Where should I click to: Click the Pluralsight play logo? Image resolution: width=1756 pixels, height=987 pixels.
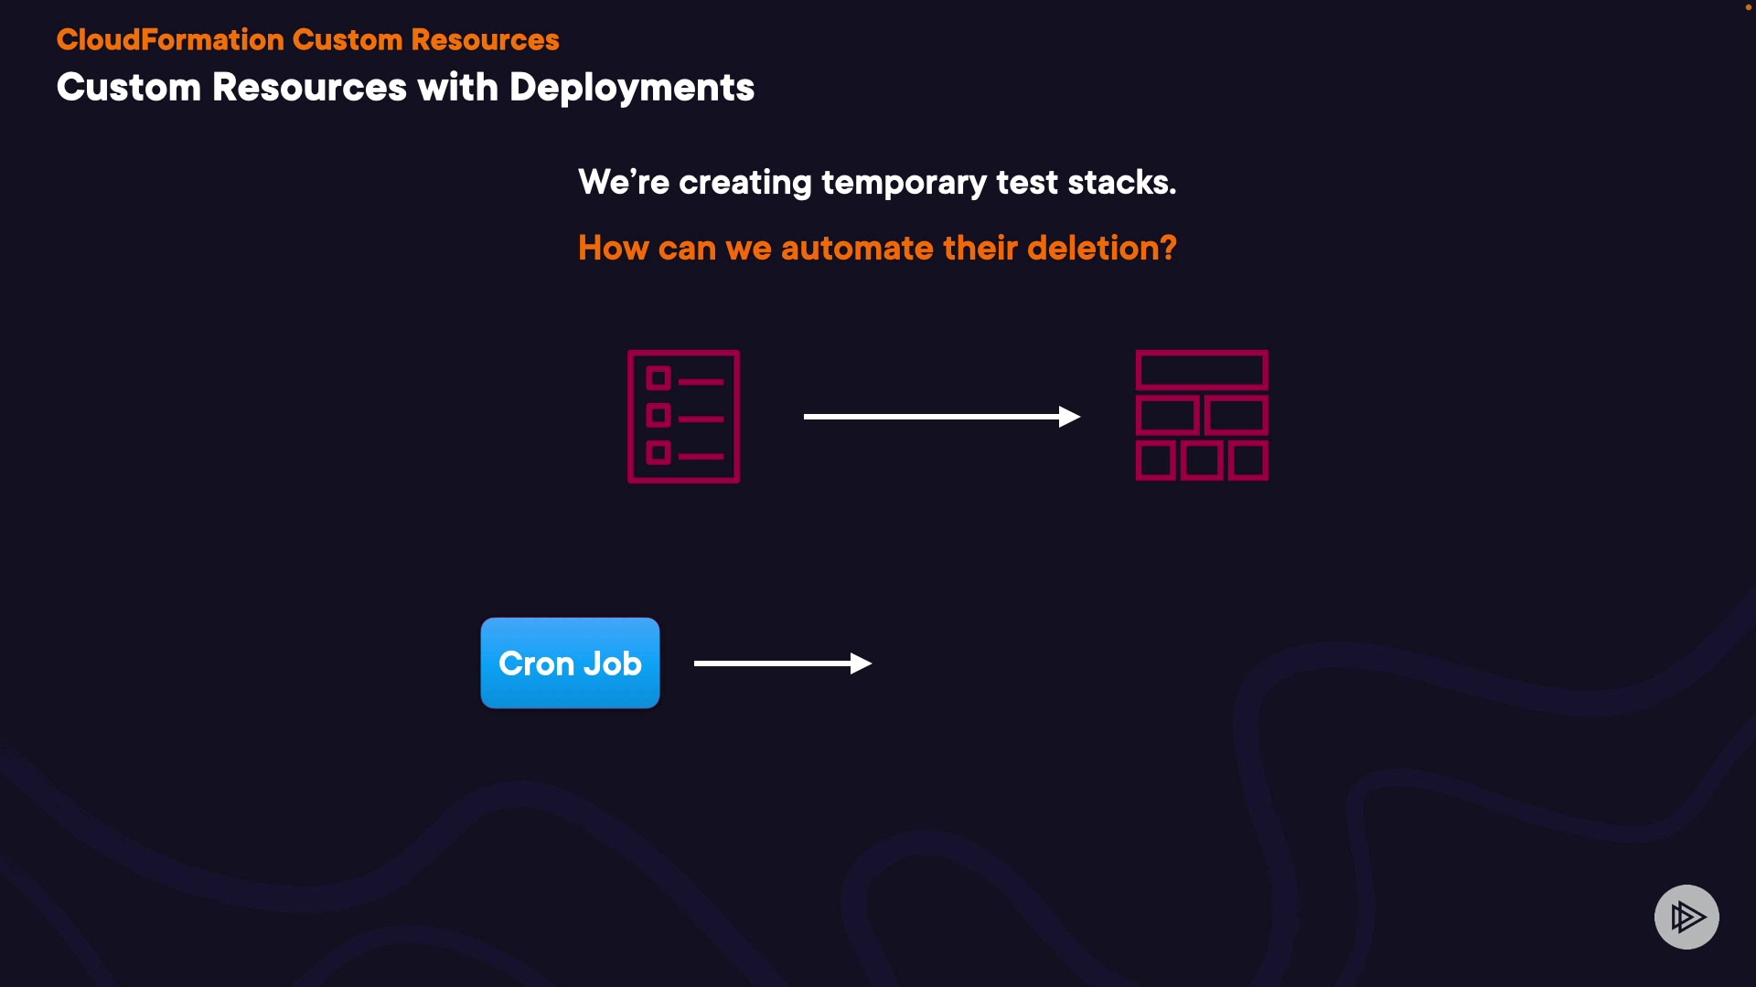click(1686, 917)
